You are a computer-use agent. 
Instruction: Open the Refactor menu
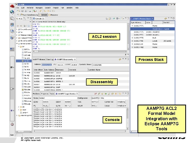30,8
